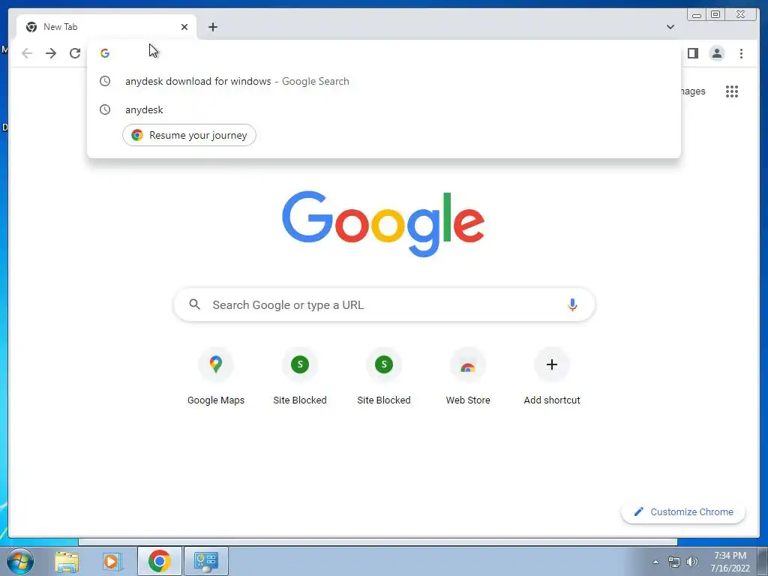Click the Resume your journey chip
Image resolution: width=768 pixels, height=576 pixels.
click(x=189, y=135)
